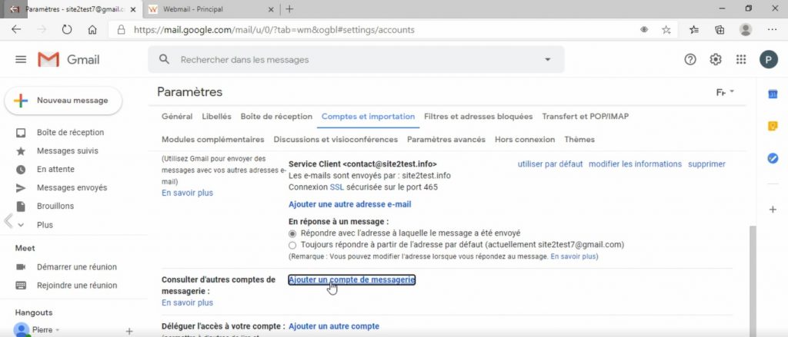The height and width of the screenshot is (337, 788).
Task: Close the Webmail - Principal tab
Action: pyautogui.click(x=271, y=9)
